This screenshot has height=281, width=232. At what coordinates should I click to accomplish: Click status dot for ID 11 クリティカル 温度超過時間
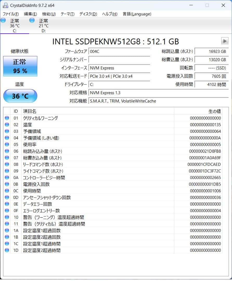pos(7,224)
